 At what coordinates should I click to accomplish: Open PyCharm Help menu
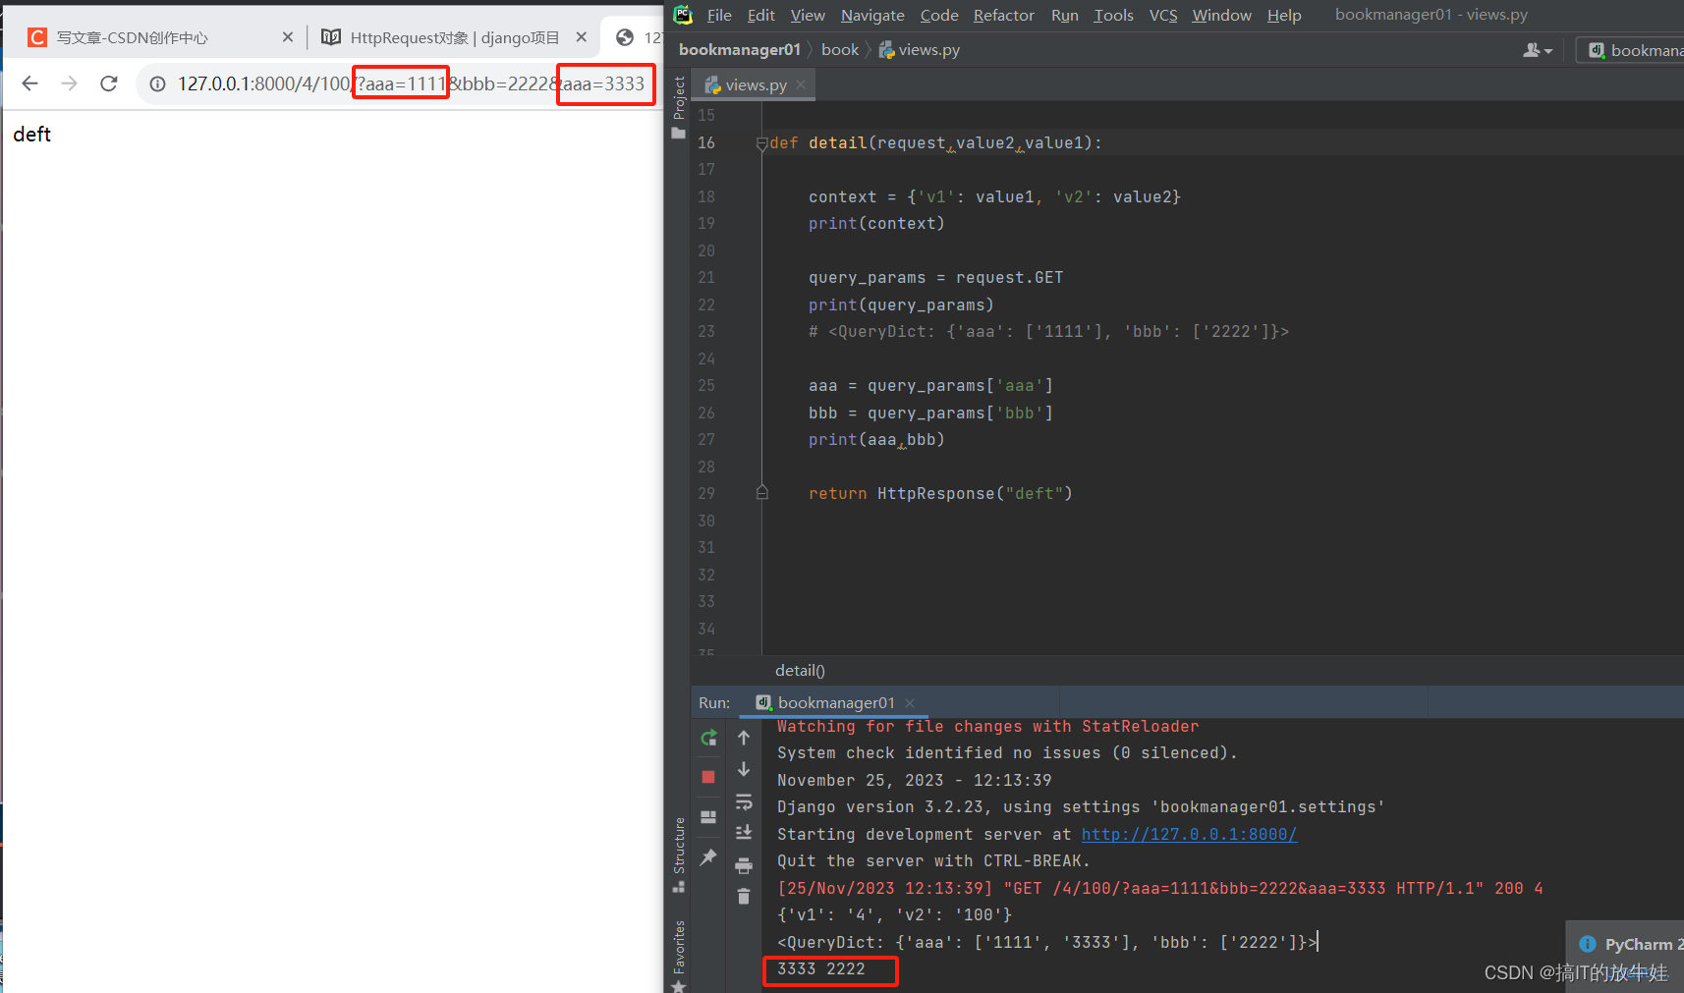[x=1284, y=15]
